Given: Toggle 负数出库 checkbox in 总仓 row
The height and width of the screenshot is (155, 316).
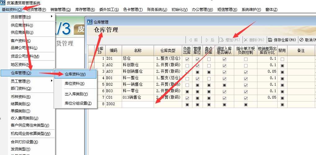Looking at the screenshot, I should 187,59.
